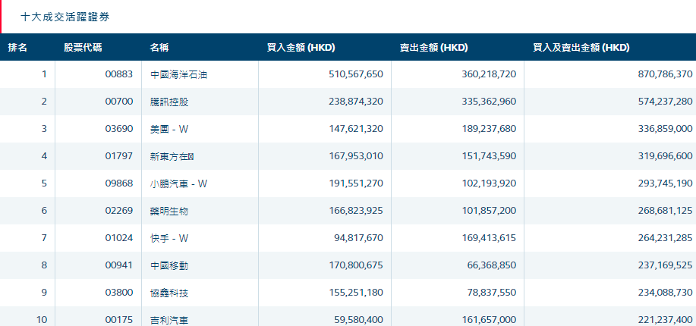Select total amount 234,088,730
The height and width of the screenshot is (326, 696).
pos(665,293)
